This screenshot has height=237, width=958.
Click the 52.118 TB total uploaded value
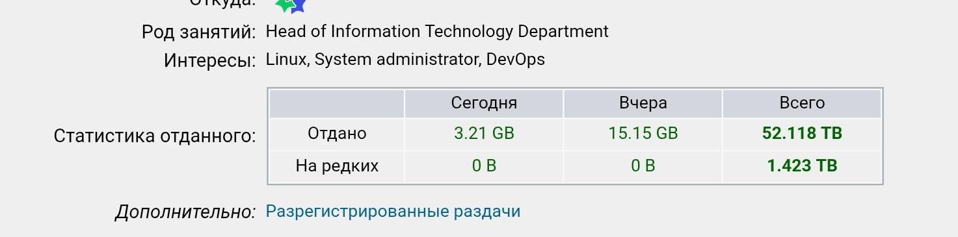point(802,134)
